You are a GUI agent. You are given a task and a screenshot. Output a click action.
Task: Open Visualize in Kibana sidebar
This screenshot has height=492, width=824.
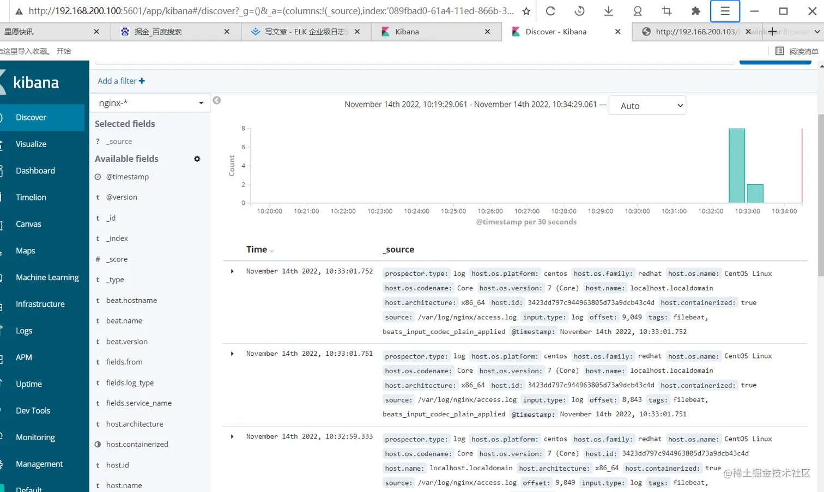pos(31,144)
